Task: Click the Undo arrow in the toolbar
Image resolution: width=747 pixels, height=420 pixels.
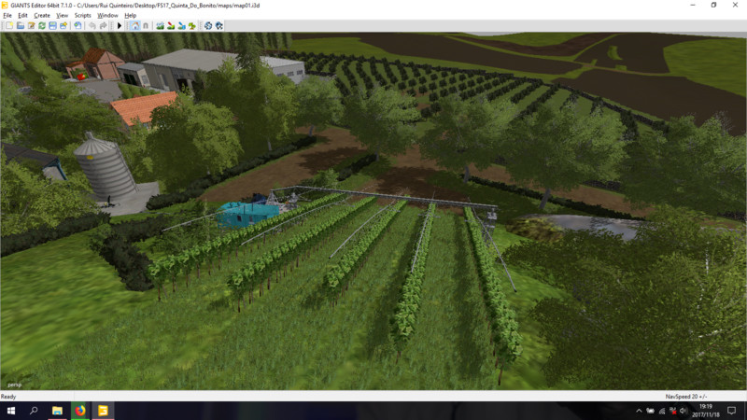Action: click(x=93, y=25)
